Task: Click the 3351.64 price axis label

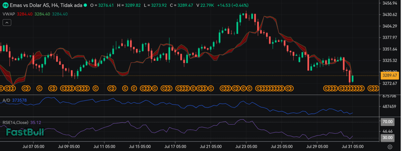Action: [x=389, y=49]
